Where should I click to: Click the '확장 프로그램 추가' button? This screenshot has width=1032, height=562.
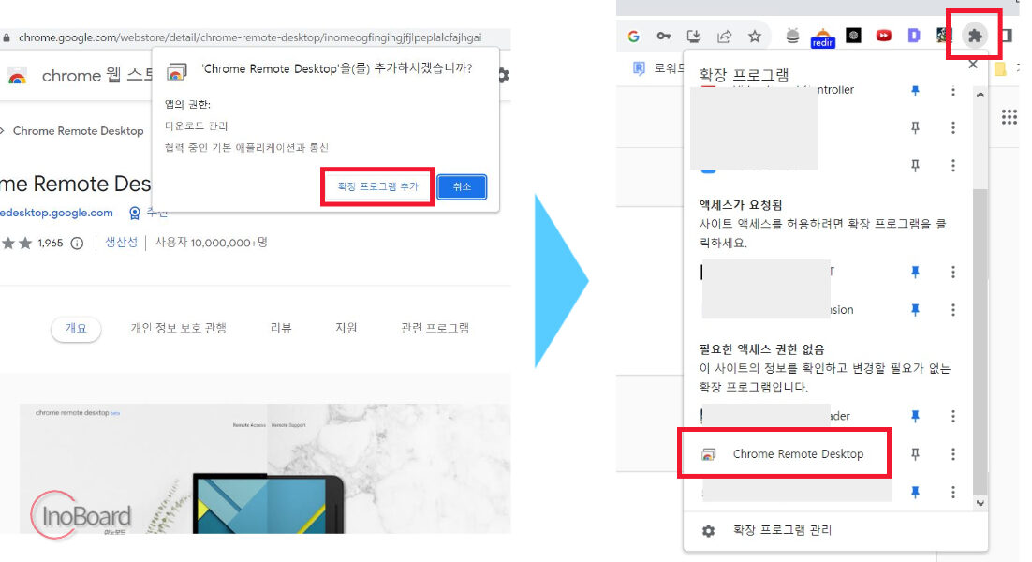(377, 187)
